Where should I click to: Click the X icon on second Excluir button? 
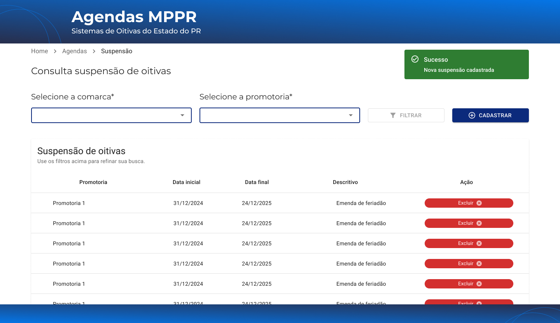coord(479,223)
